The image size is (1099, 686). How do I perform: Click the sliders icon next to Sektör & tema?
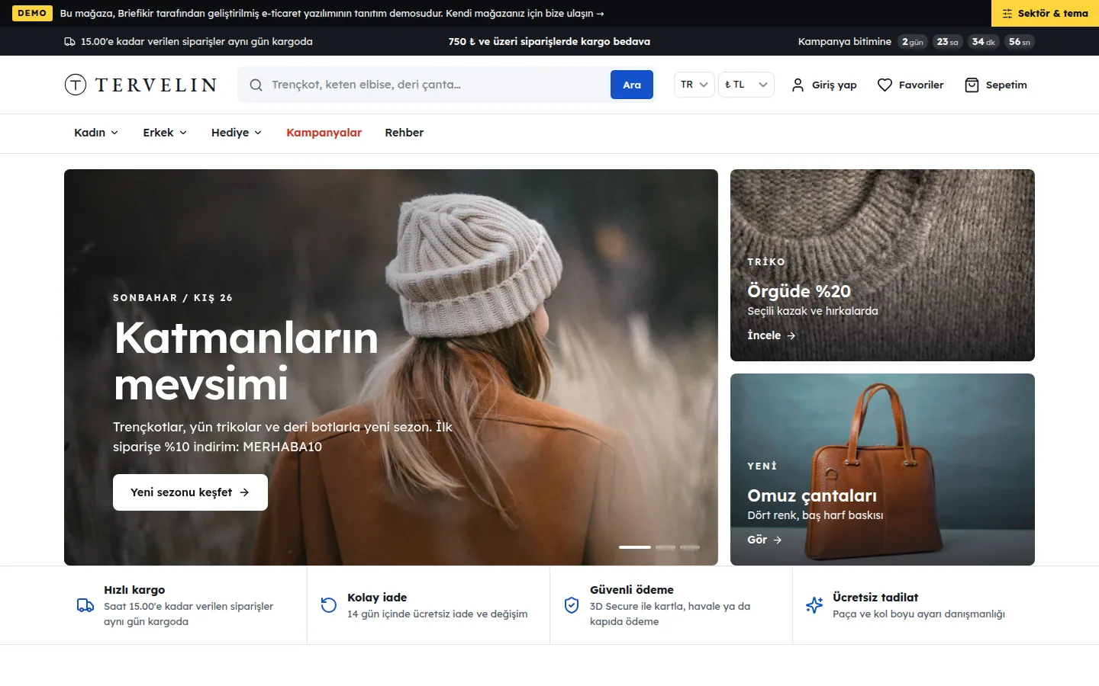(x=1007, y=14)
